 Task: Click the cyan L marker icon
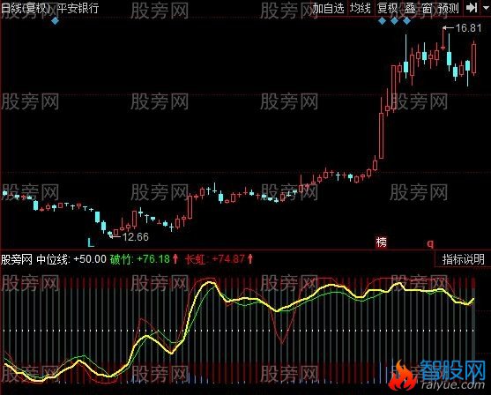coord(91,242)
